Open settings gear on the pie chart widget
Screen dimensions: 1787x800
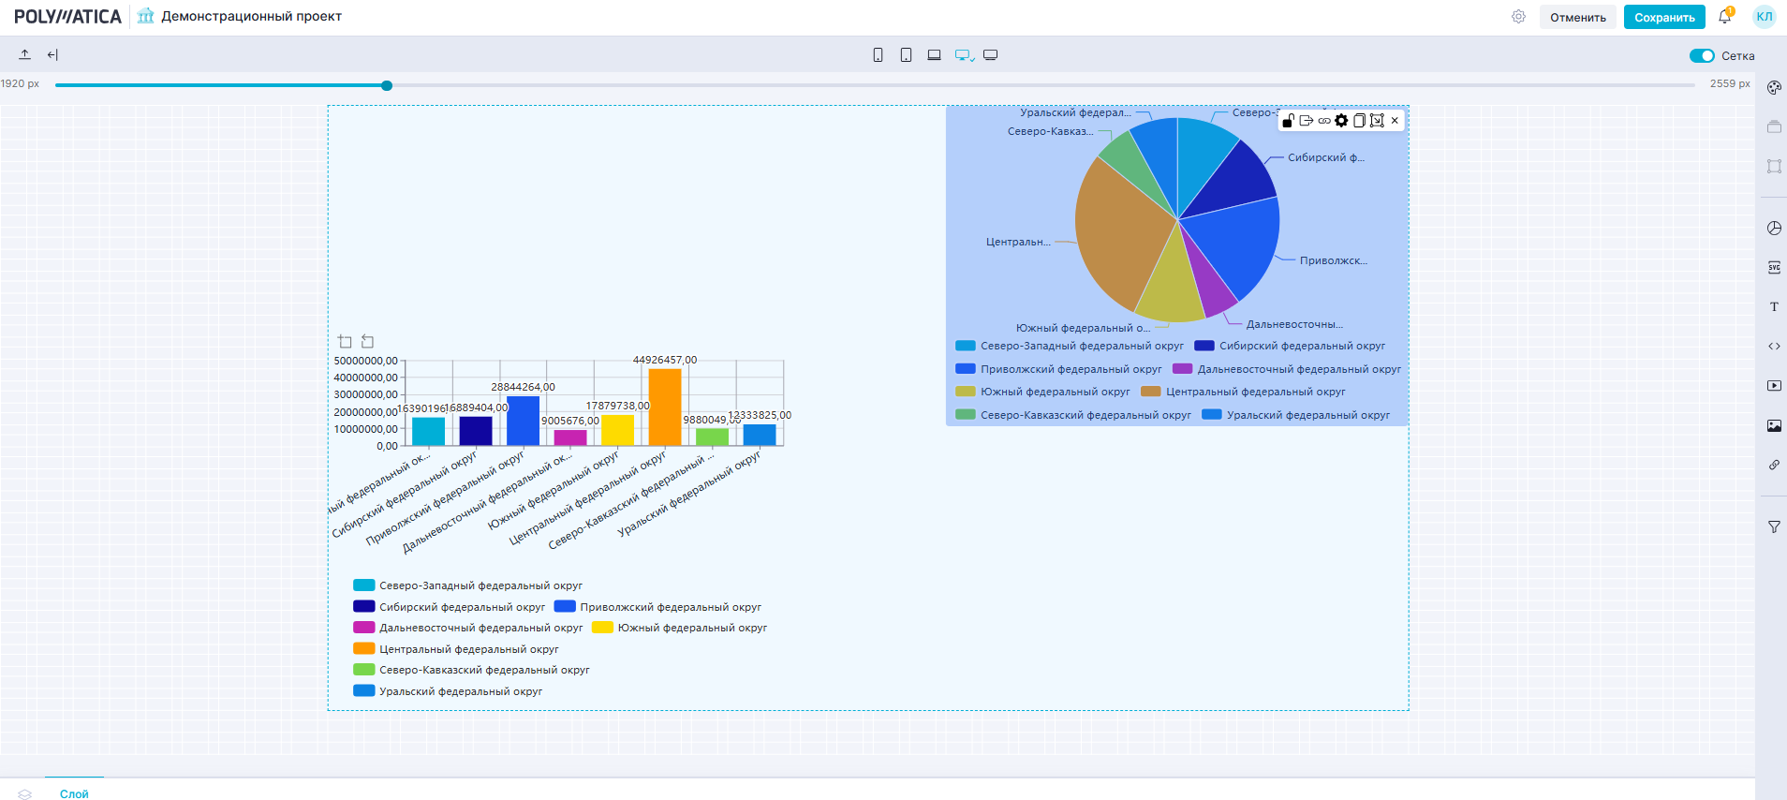[1341, 121]
